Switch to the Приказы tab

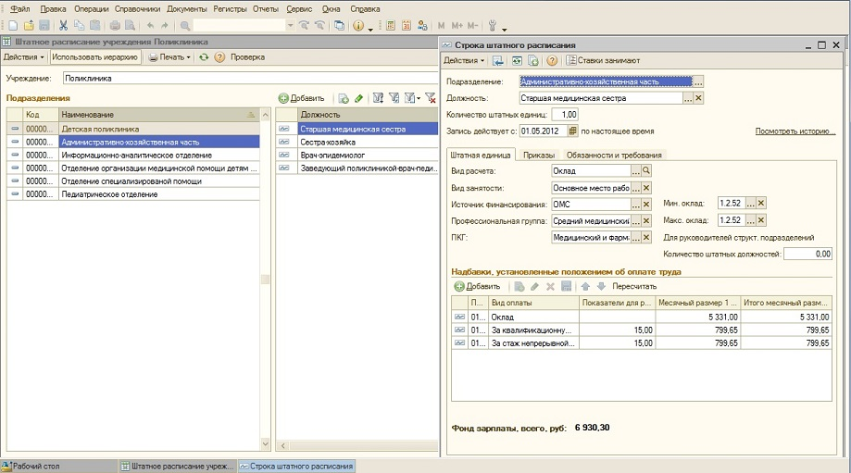coord(538,155)
